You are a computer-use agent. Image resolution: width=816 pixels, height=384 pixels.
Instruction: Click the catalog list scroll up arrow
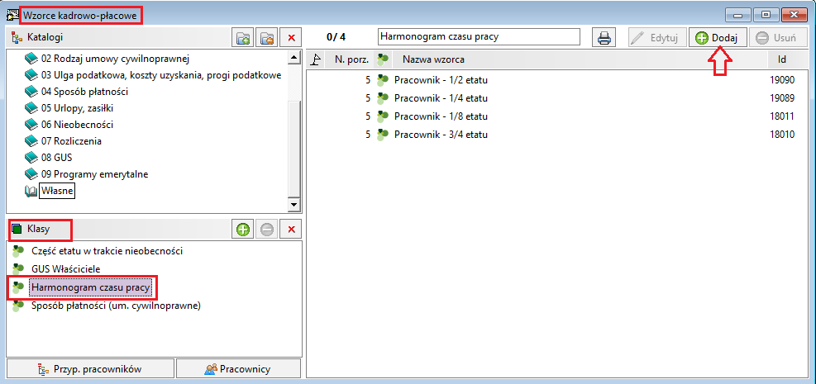(x=294, y=57)
